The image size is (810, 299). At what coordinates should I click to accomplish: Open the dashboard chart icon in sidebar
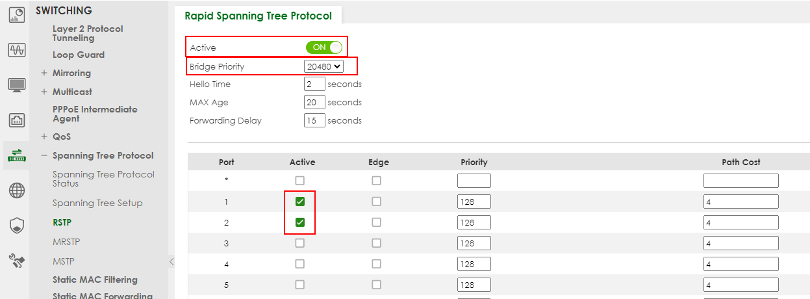point(17,14)
